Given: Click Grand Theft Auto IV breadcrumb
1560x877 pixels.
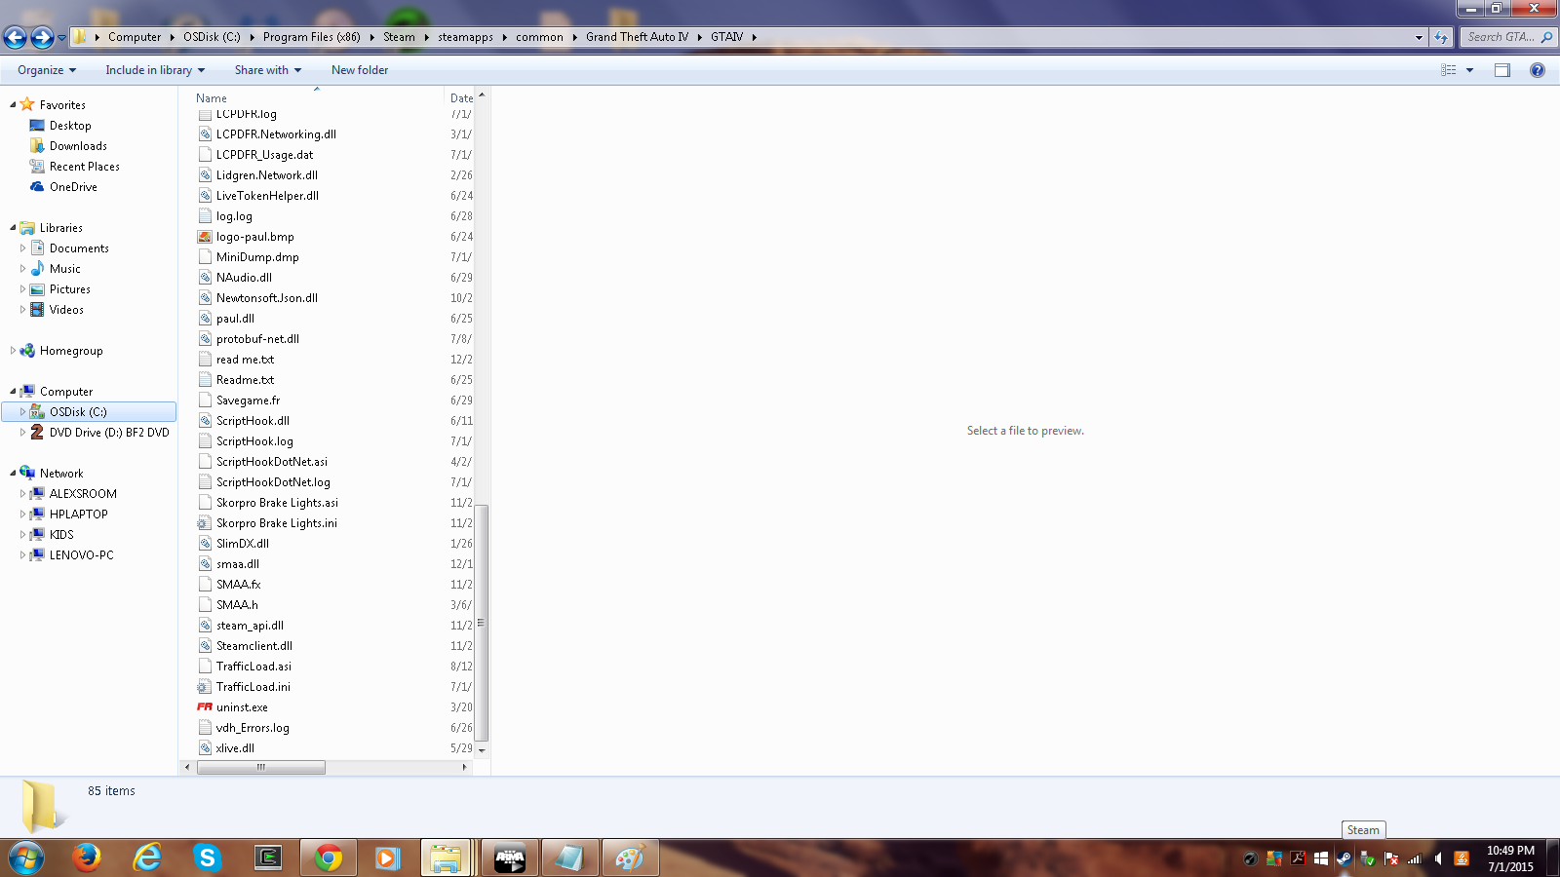Looking at the screenshot, I should click(637, 37).
